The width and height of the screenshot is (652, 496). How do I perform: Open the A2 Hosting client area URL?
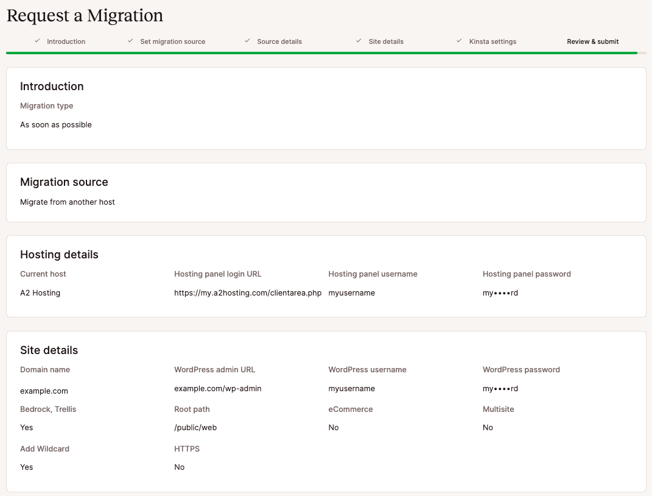247,292
